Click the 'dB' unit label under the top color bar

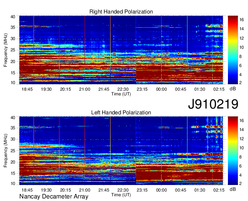point(233,89)
